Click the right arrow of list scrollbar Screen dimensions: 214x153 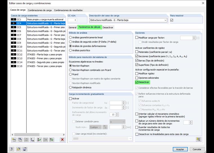click(64, 135)
